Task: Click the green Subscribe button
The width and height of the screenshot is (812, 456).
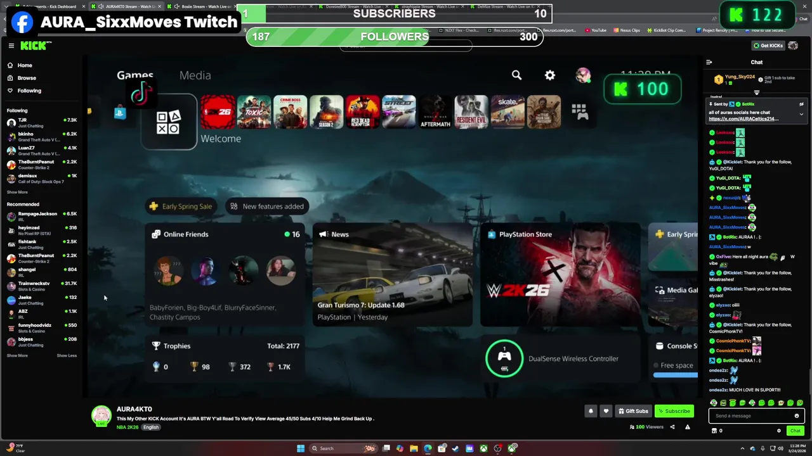Action: pyautogui.click(x=674, y=411)
